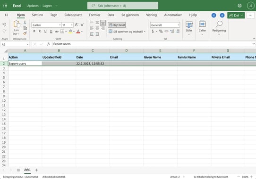Align text right icon
This screenshot has width=256, height=179.
[103, 28]
